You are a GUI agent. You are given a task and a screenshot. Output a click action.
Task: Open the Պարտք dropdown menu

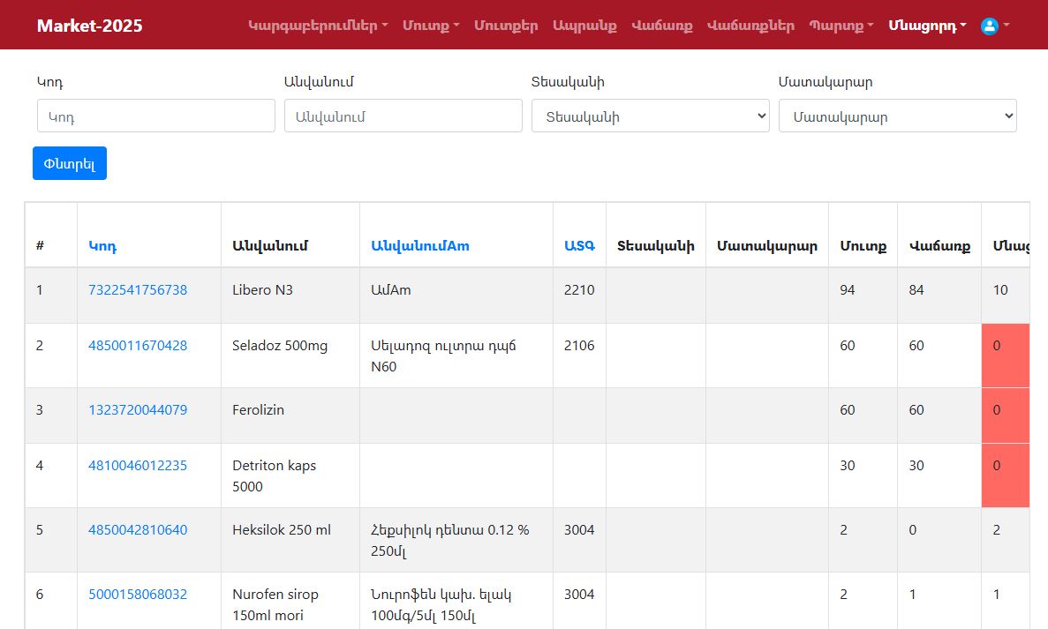coord(841,26)
